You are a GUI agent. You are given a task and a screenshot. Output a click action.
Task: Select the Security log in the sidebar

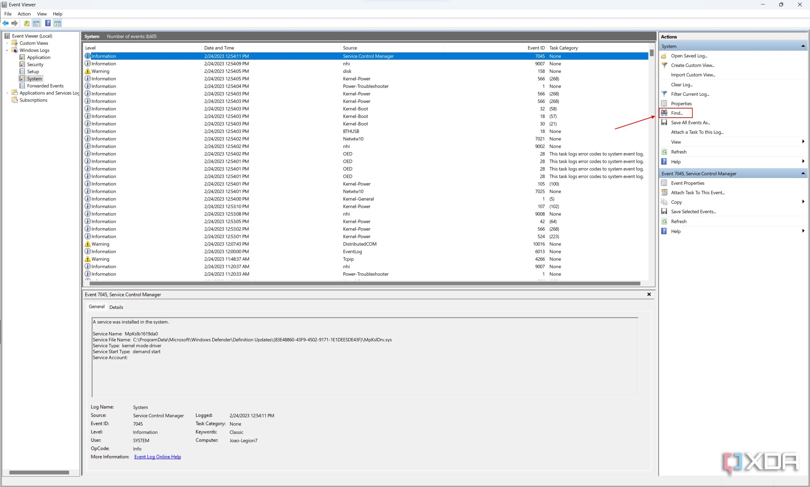(x=35, y=64)
